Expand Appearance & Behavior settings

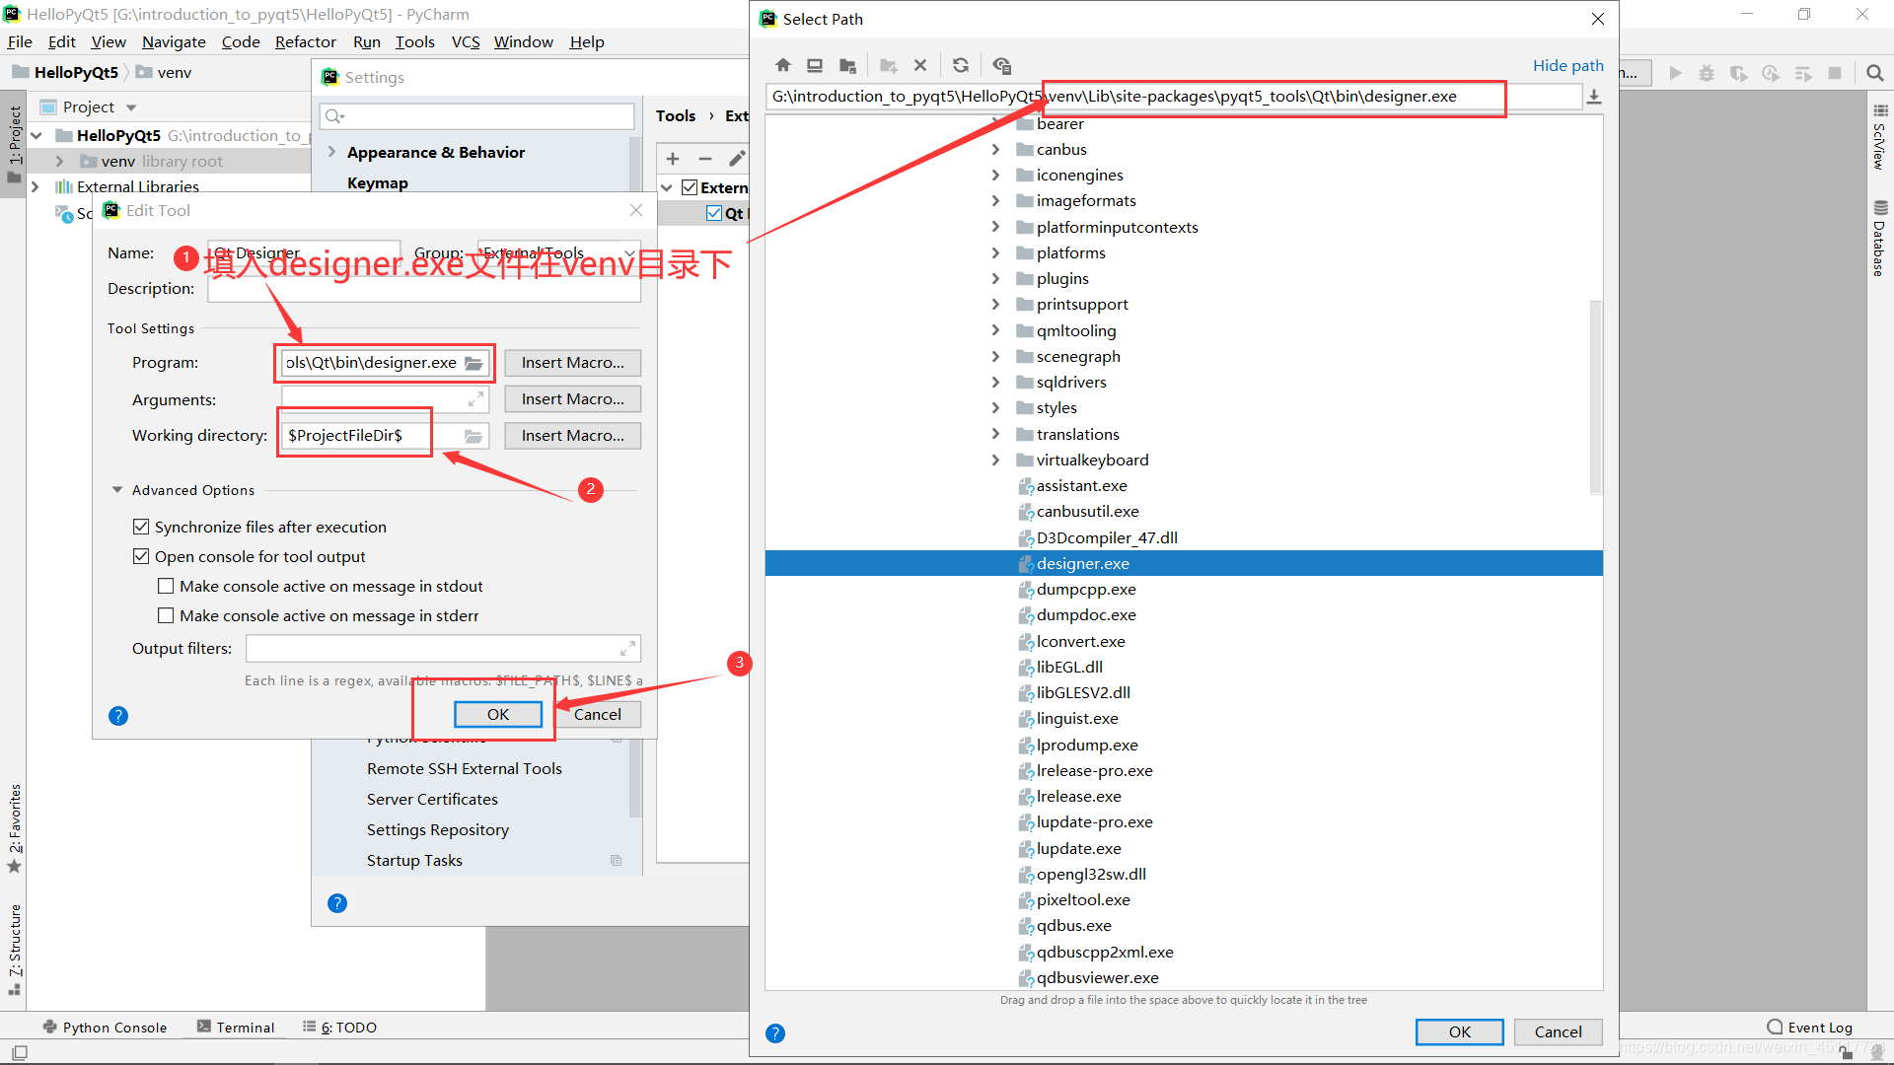[332, 152]
